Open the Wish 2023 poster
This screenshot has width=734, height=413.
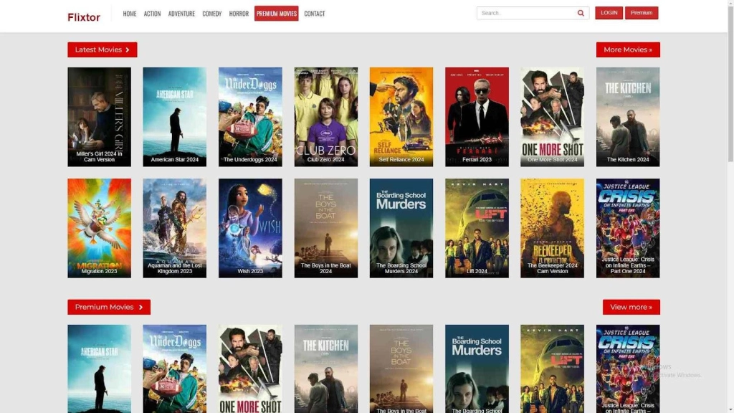(x=250, y=228)
